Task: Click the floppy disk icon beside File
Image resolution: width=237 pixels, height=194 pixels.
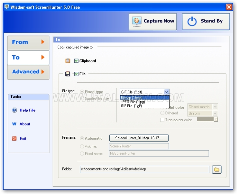Action: 68,74
